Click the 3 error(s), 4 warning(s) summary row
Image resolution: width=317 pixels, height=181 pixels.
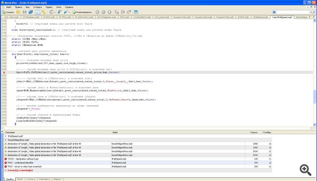138,170
